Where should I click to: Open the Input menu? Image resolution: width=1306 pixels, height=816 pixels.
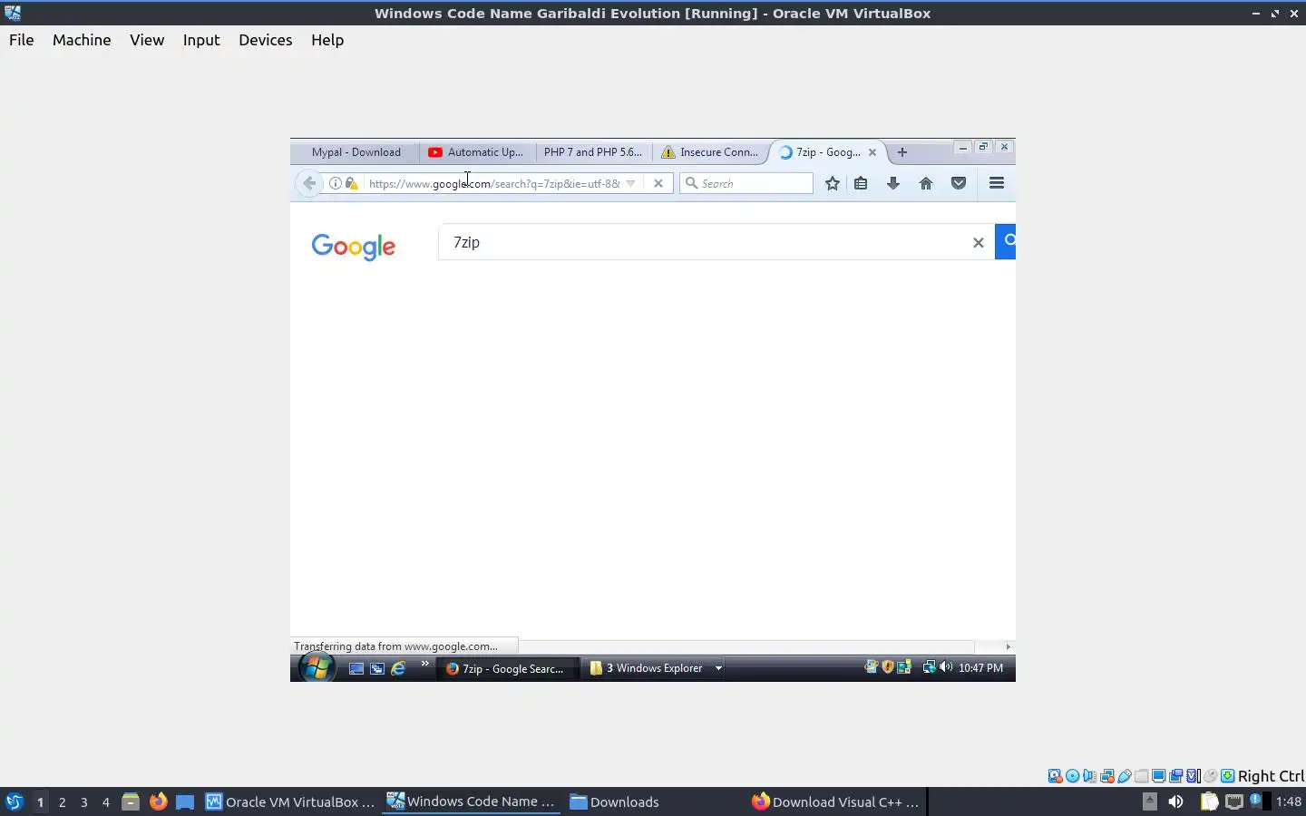click(201, 40)
